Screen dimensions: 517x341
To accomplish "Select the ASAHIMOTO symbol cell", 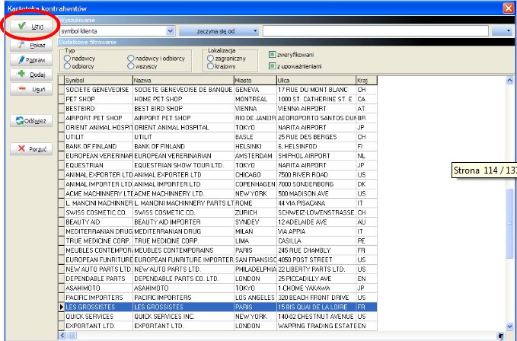I will (x=98, y=288).
